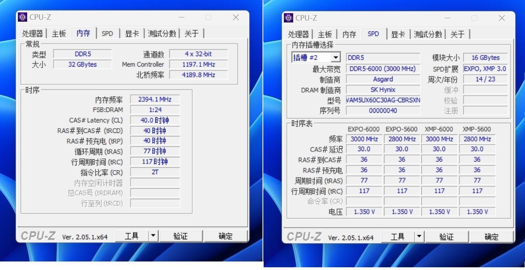Open the 显卡 tab in right CPU-Z window
This screenshot has width=525, height=270.
tap(398, 34)
